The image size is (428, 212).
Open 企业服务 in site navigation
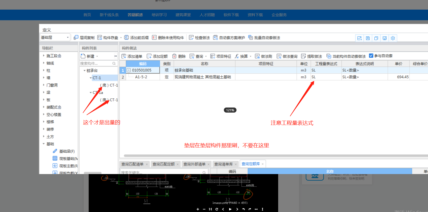point(279,15)
